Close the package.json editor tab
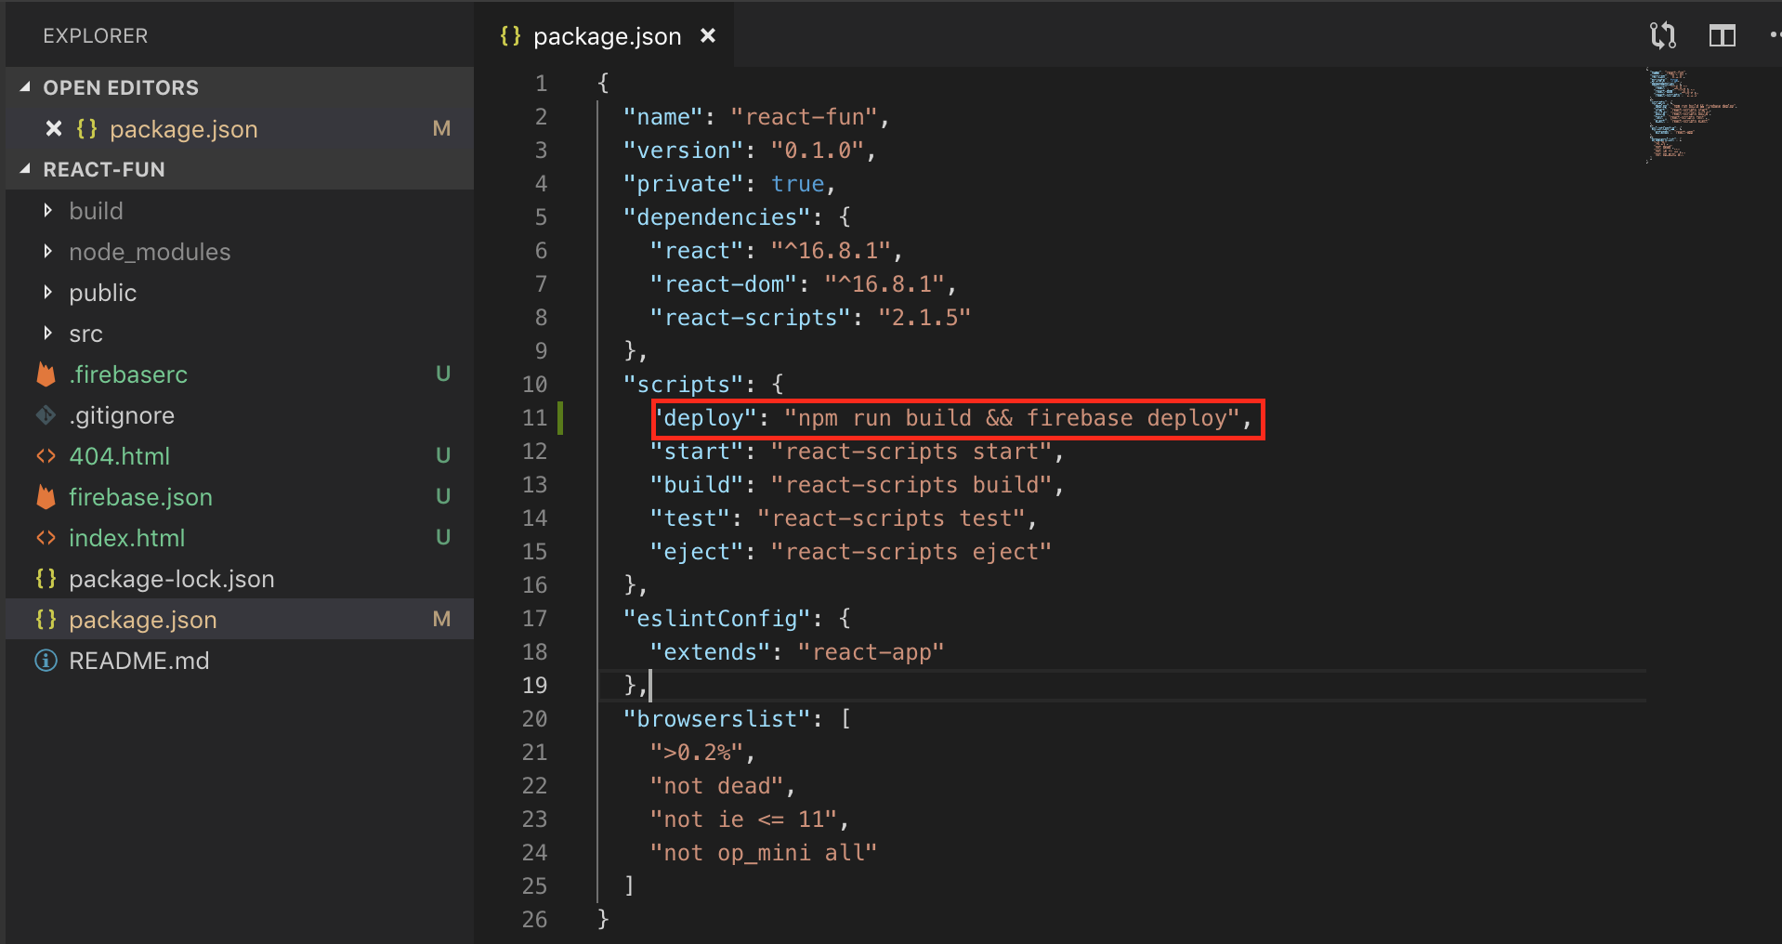Screen dimensions: 1782x944 [708, 36]
